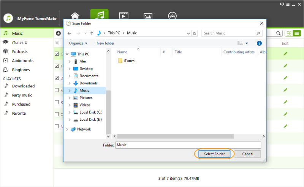The image size is (304, 187).
Task: Select Pictures in the folder tree
Action: [x=86, y=98]
